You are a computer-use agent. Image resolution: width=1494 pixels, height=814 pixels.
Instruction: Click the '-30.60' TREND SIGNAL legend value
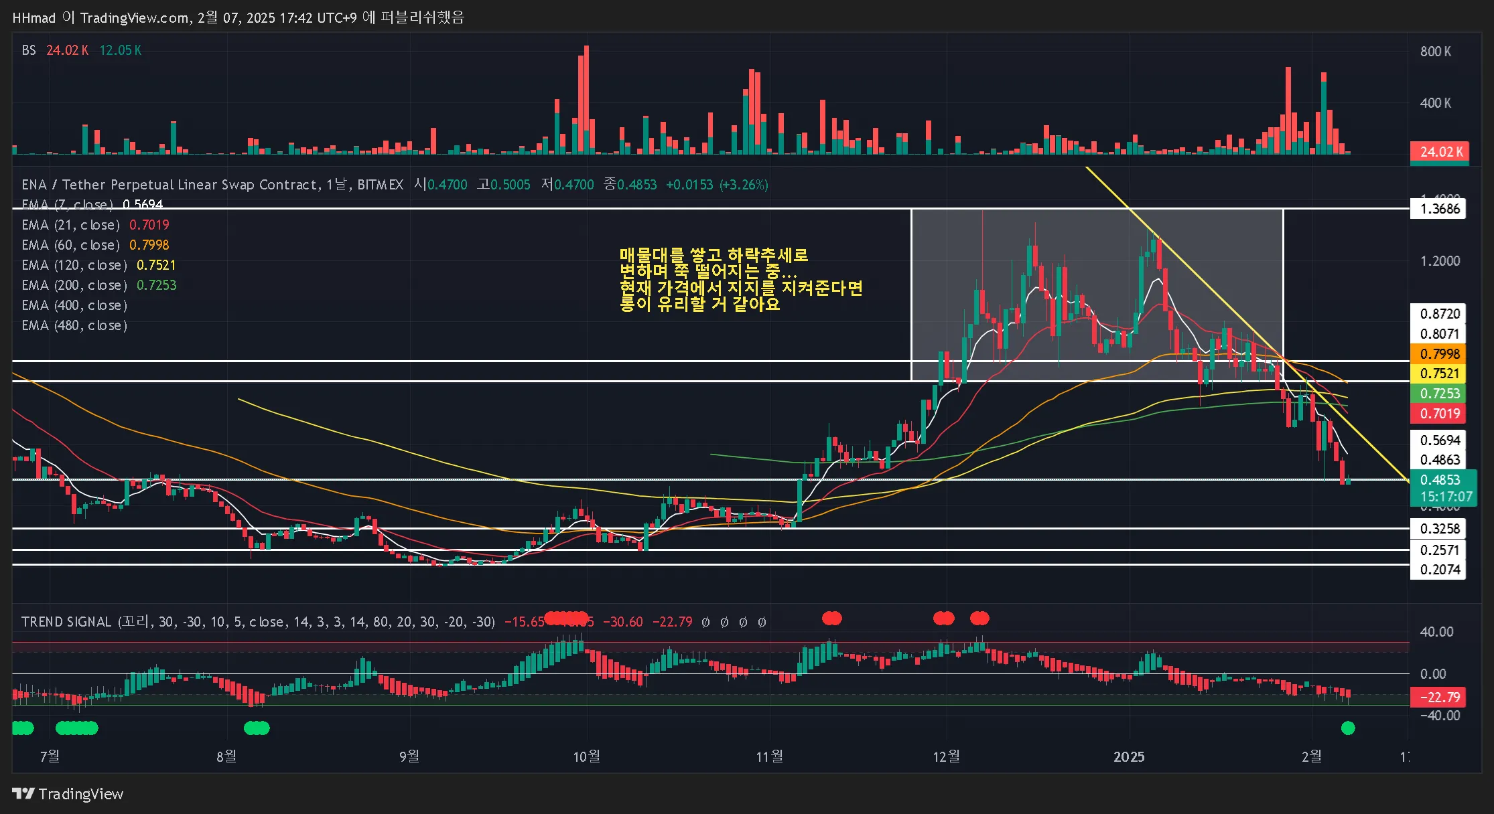click(x=623, y=622)
